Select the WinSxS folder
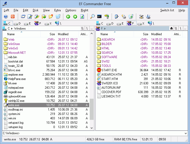This screenshot has width=190, height=144. pos(46,48)
